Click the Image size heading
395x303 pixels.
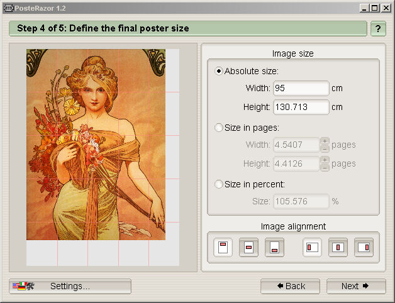[292, 53]
